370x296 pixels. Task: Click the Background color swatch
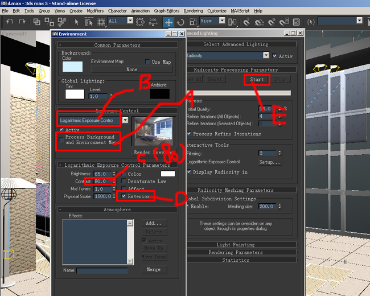72,66
